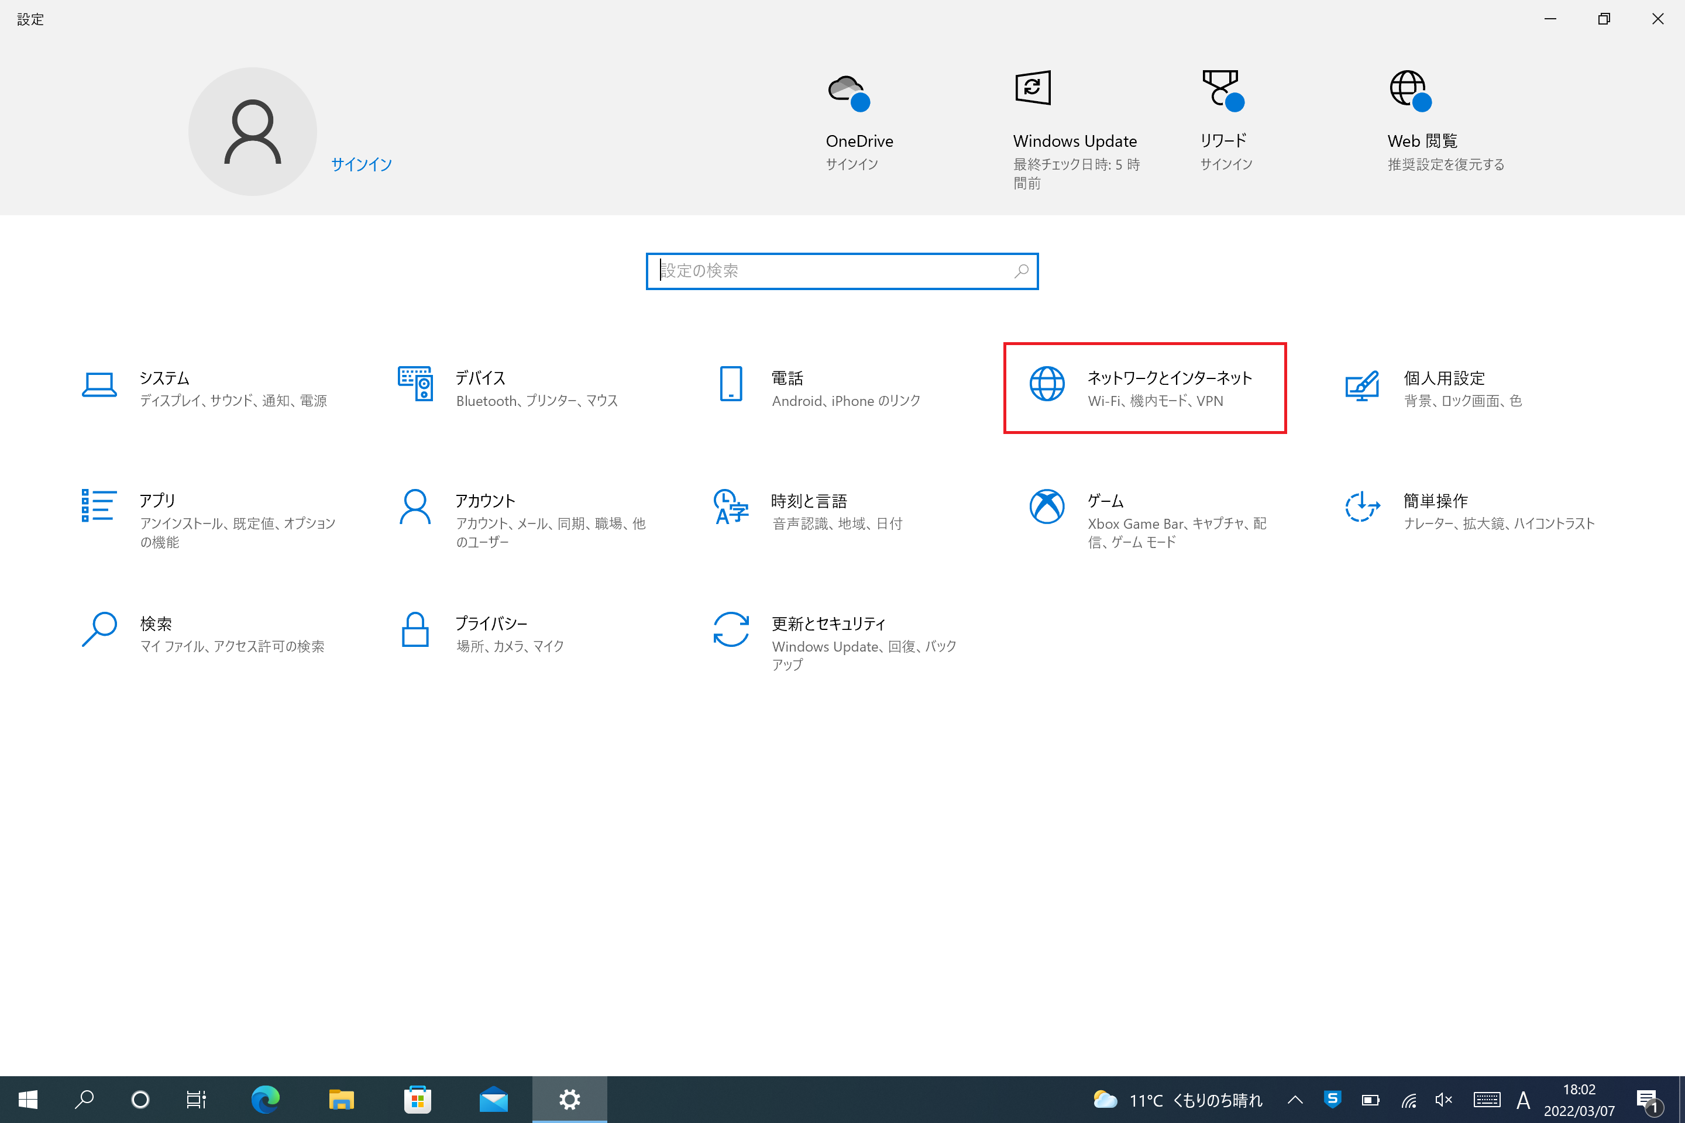Click the OneDrive heading text
Image resolution: width=1685 pixels, height=1123 pixels.
click(x=859, y=141)
